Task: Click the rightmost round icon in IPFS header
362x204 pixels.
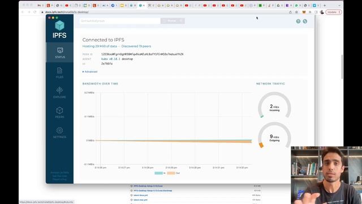Action: [x=305, y=22]
